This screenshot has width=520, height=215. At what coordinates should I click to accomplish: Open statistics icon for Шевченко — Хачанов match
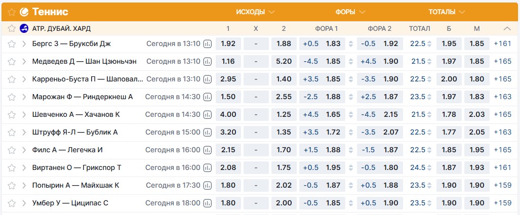tap(208, 114)
